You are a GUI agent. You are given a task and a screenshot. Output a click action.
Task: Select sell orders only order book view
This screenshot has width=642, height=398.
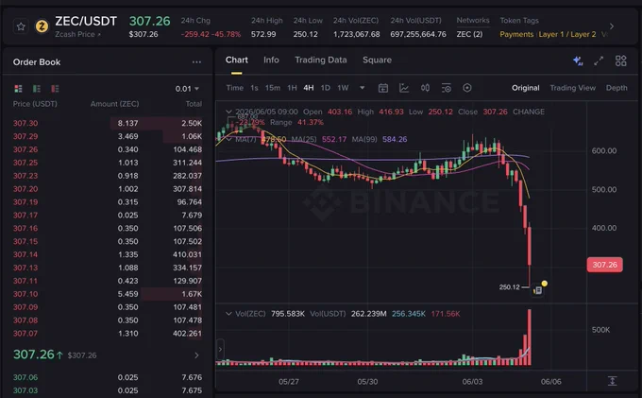pos(55,89)
